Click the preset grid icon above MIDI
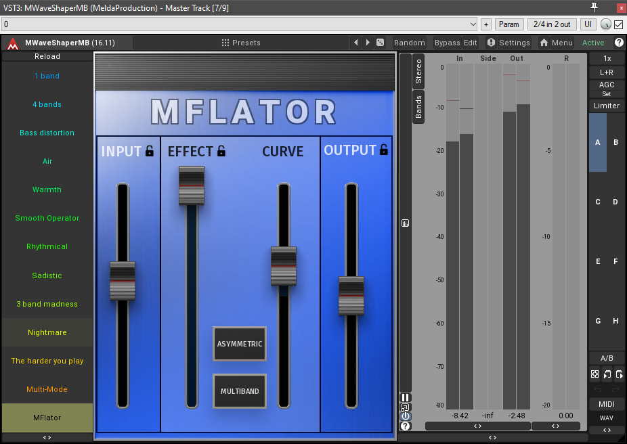 [594, 374]
